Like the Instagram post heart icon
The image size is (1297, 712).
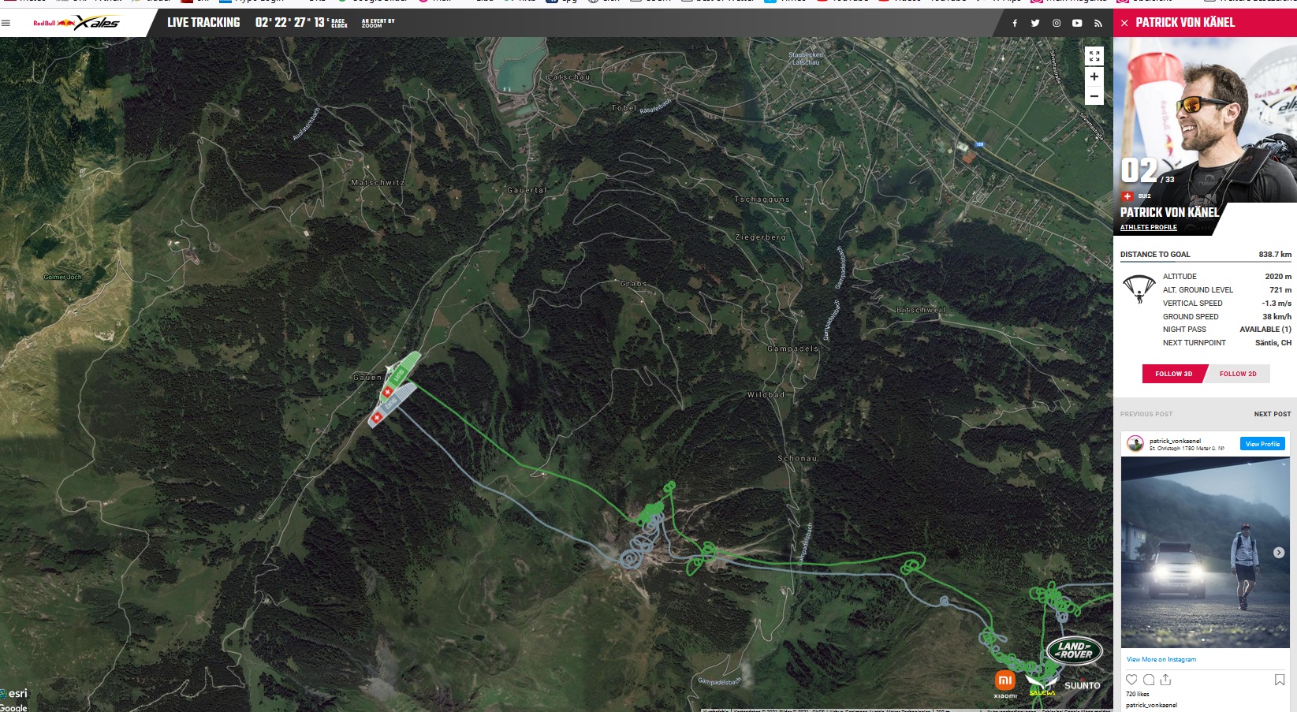(1131, 680)
